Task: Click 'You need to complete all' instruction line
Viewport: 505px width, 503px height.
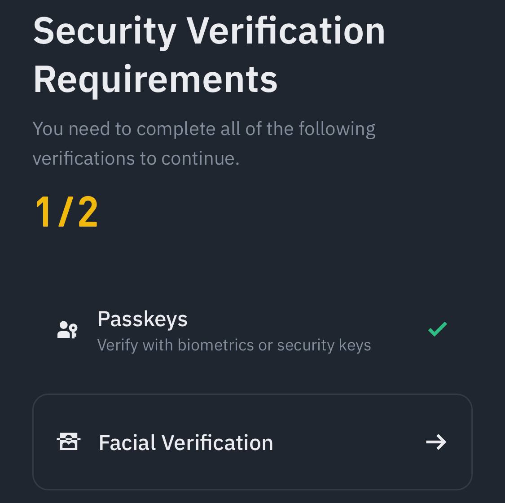Action: point(204,129)
